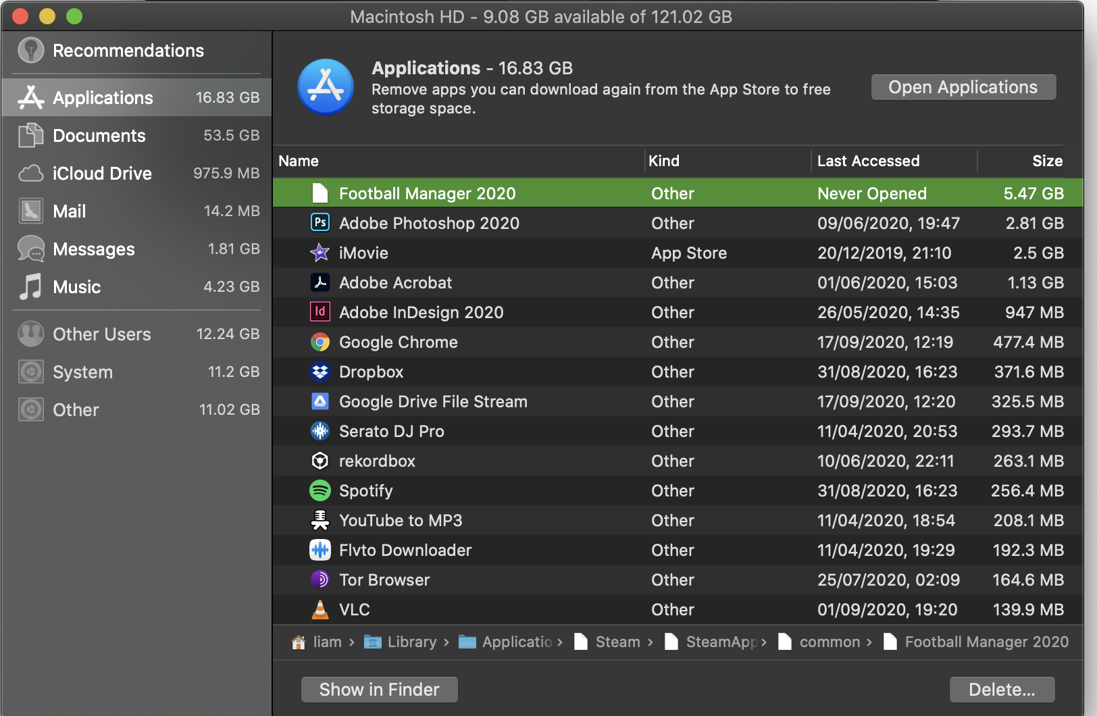This screenshot has width=1097, height=716.
Task: Select the Music sidebar category
Action: (x=76, y=287)
